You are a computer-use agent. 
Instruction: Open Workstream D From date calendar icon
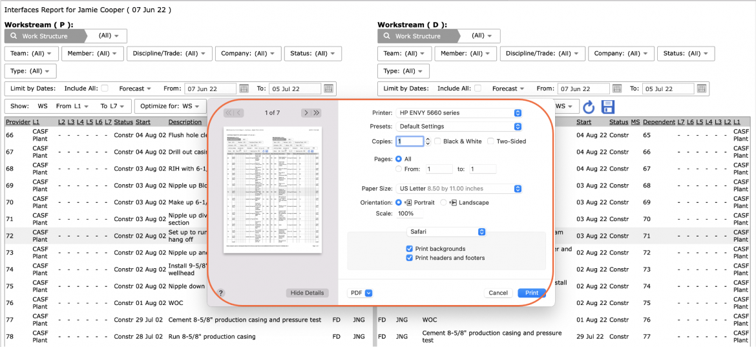(x=616, y=89)
